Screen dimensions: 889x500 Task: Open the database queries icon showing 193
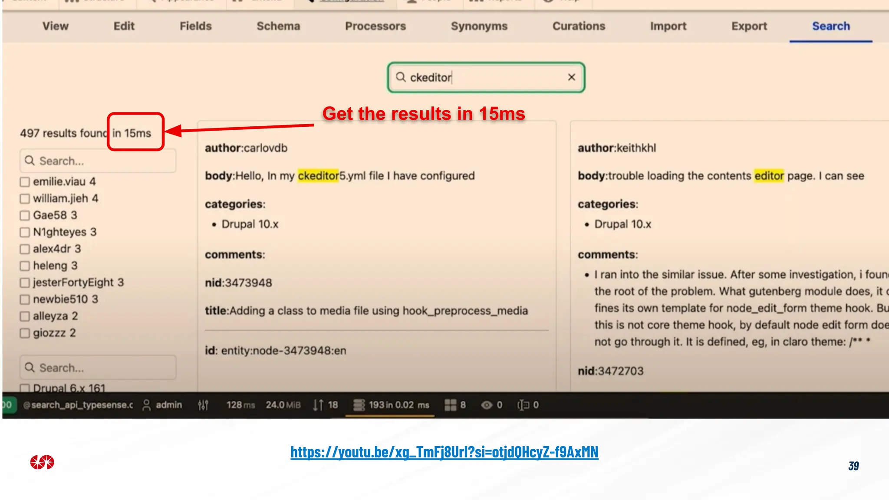359,405
